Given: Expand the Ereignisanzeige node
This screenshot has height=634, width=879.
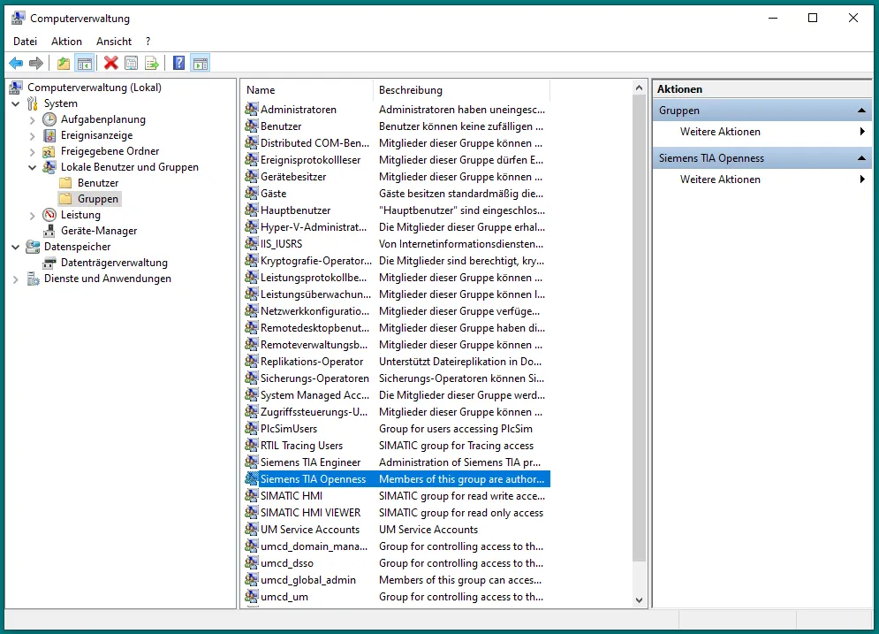Looking at the screenshot, I should pos(32,136).
